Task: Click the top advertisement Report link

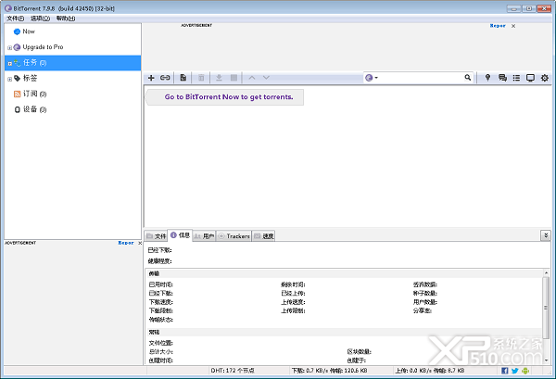Action: tap(498, 26)
